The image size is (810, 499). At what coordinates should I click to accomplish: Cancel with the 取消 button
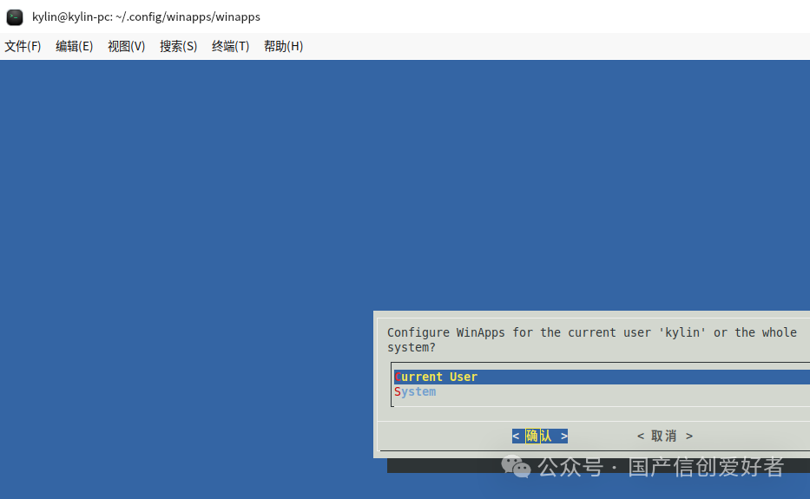pyautogui.click(x=665, y=436)
